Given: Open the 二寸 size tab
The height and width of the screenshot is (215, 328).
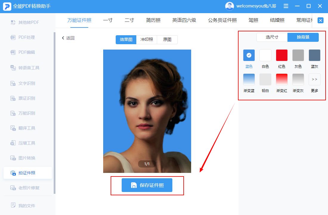Looking at the screenshot, I should [x=129, y=20].
